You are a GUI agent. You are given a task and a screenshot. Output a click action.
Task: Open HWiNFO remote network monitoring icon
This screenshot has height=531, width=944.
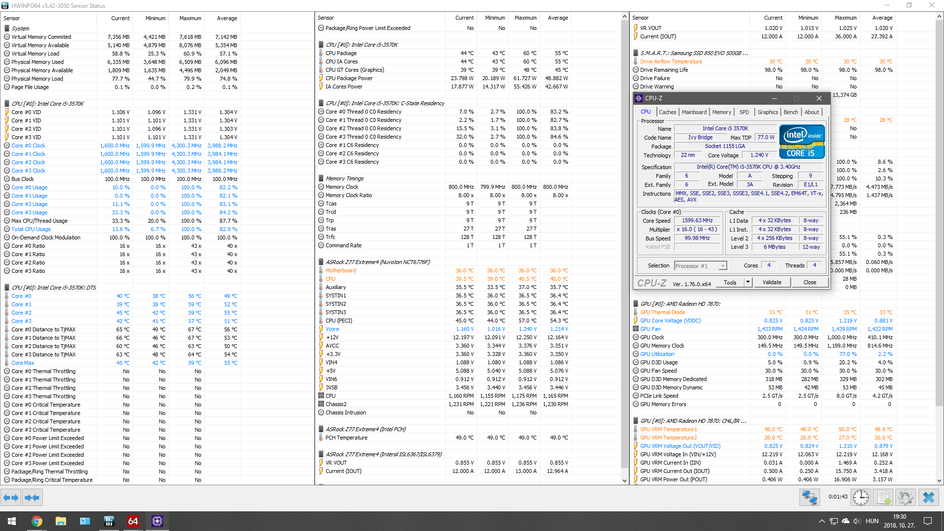click(x=809, y=498)
